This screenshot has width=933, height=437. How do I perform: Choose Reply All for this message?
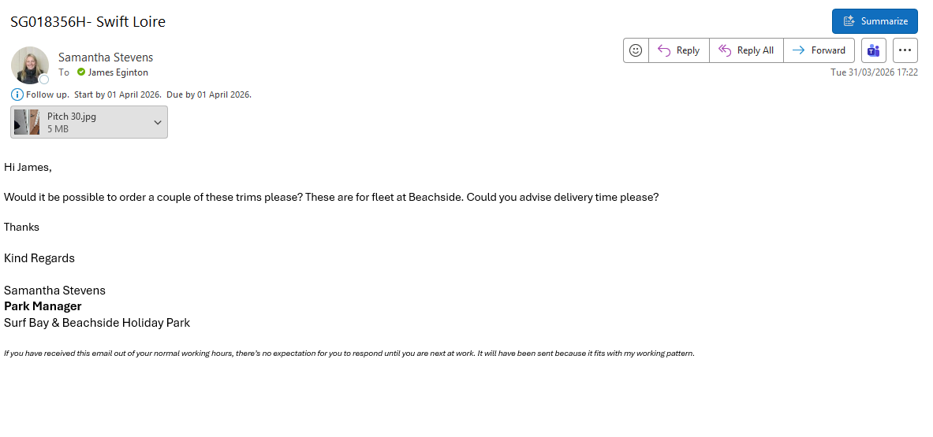(x=746, y=50)
